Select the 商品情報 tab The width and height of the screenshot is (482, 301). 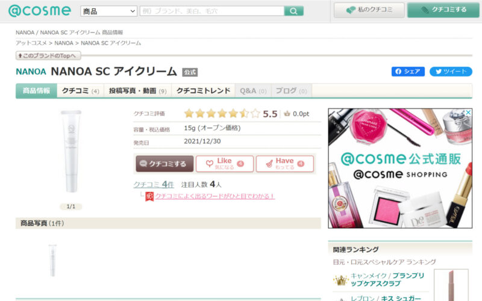(36, 91)
